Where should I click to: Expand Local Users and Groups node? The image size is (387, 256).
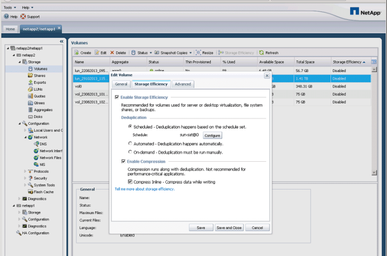(x=25, y=130)
